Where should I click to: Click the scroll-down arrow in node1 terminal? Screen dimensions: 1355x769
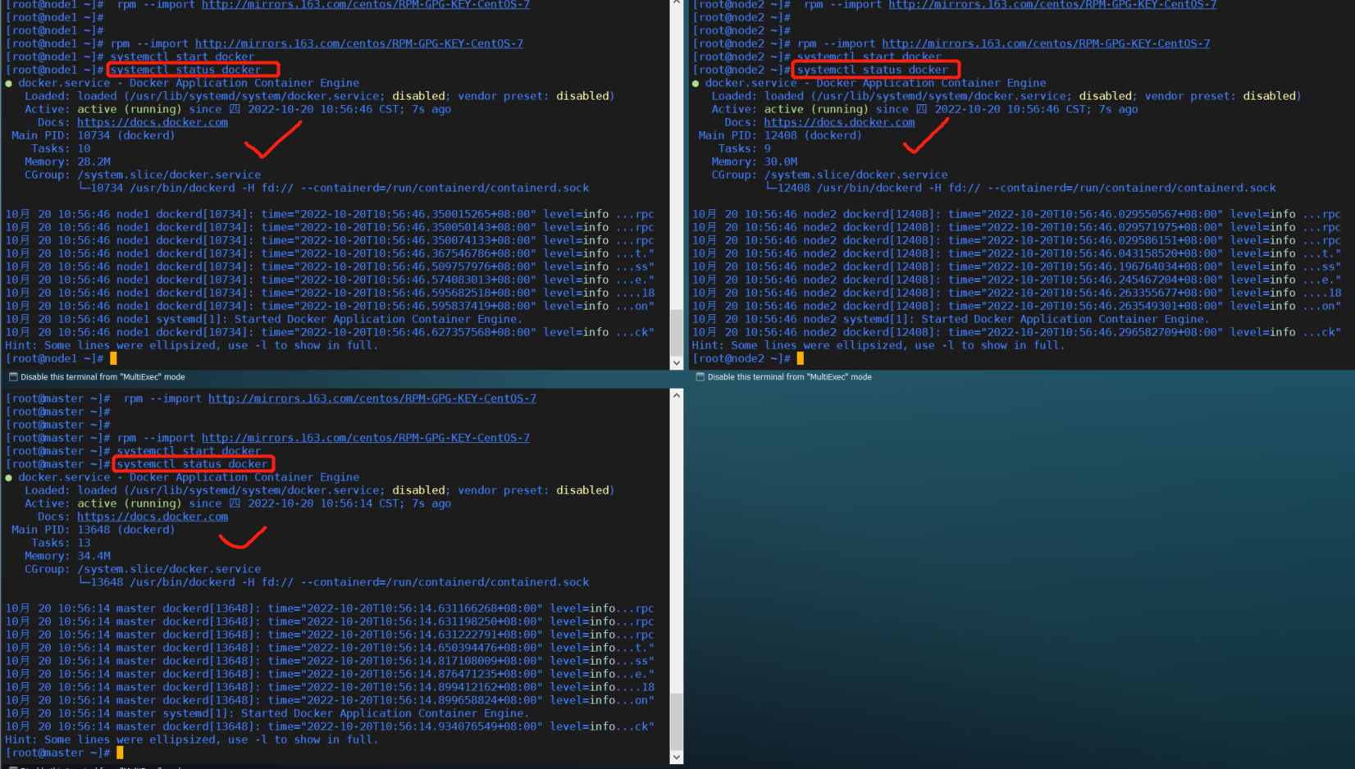(x=677, y=362)
